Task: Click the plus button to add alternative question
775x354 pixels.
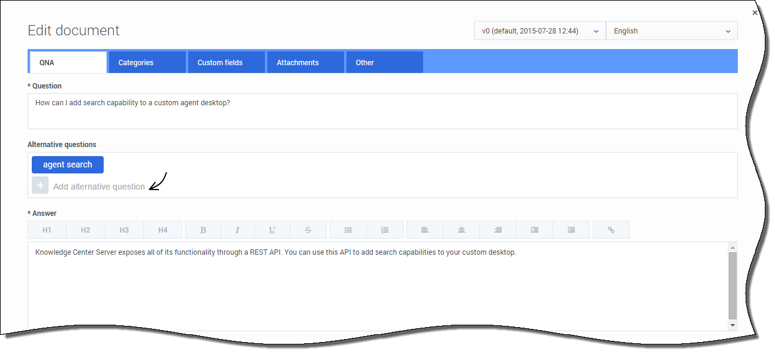Action: point(40,186)
